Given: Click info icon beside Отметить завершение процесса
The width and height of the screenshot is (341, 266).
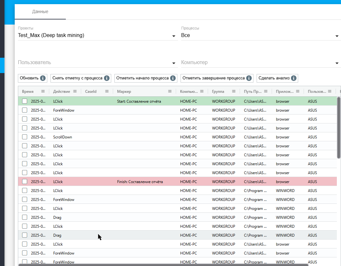Looking at the screenshot, I should click(249, 78).
